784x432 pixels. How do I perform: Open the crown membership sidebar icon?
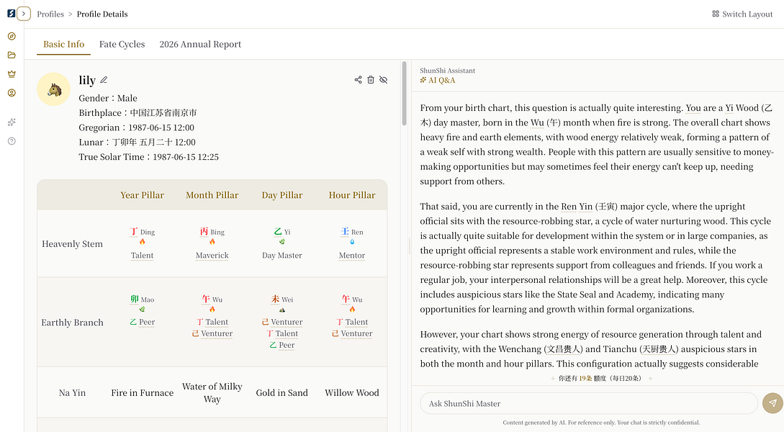point(12,74)
